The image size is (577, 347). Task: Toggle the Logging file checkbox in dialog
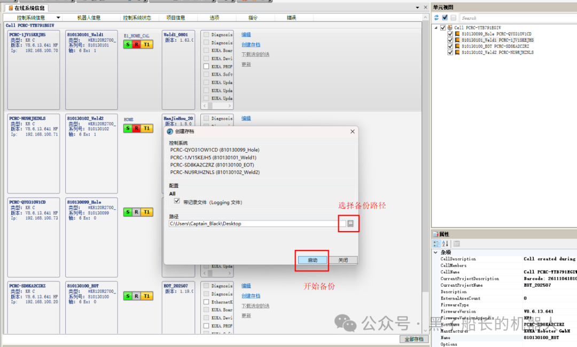(x=177, y=202)
